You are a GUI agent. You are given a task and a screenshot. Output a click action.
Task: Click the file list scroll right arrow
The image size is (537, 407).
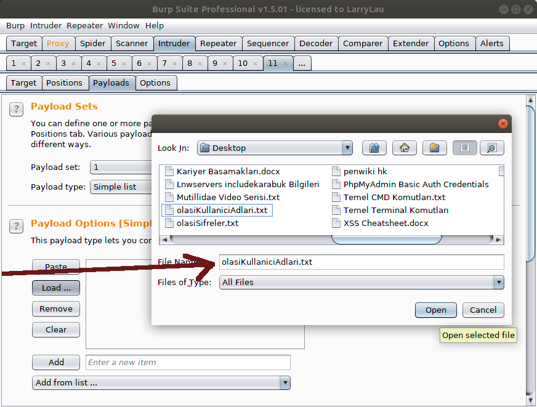coord(498,240)
